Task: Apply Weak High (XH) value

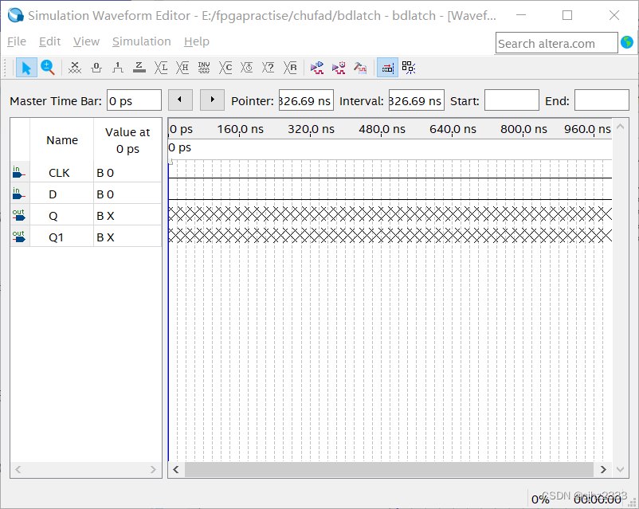Action: [x=182, y=68]
